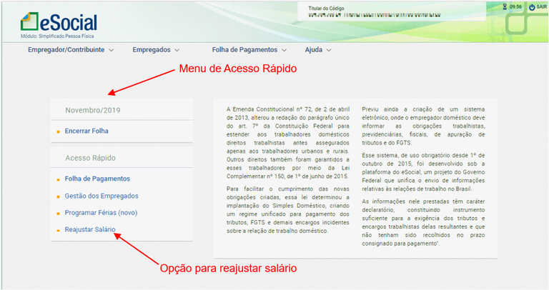Click the Reajustar Salário link

click(x=90, y=229)
